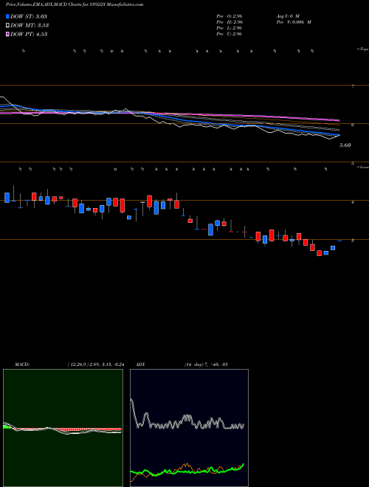The width and height of the screenshot is (369, 487).
Task: Select the 'DOW ST: 3.03' legend label
Action: pos(29,16)
